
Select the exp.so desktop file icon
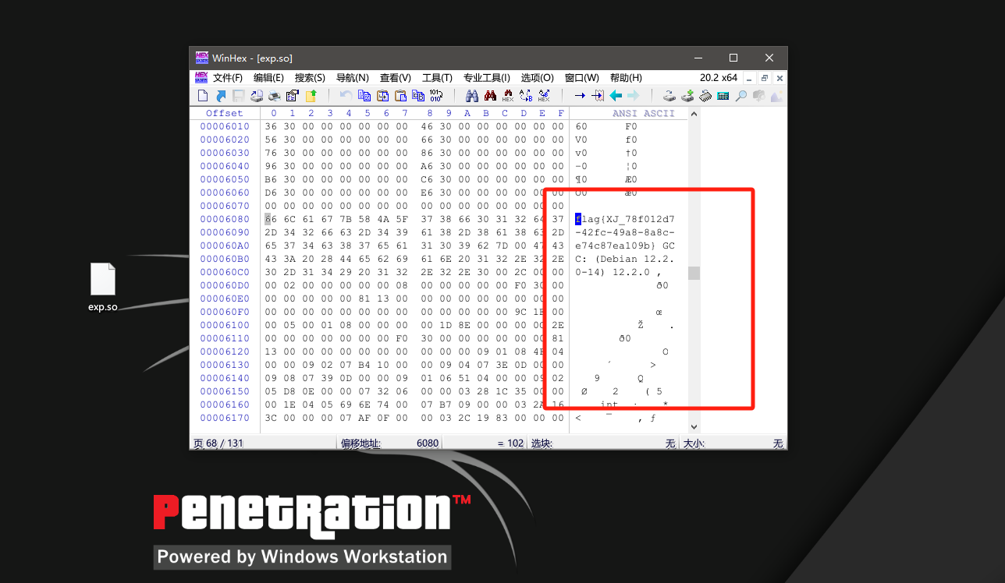pos(103,287)
